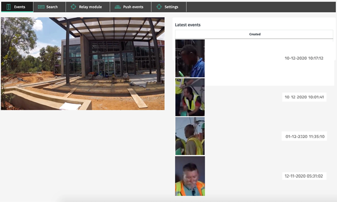Select the event timestamp 10-12-2020 10:01:41

(304, 97)
